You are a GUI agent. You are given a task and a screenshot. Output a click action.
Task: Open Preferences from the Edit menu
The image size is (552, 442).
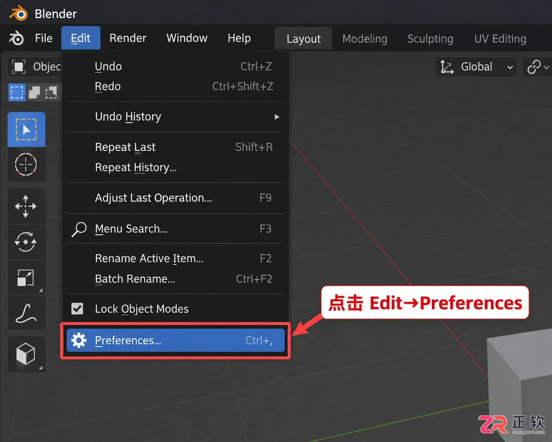[176, 340]
